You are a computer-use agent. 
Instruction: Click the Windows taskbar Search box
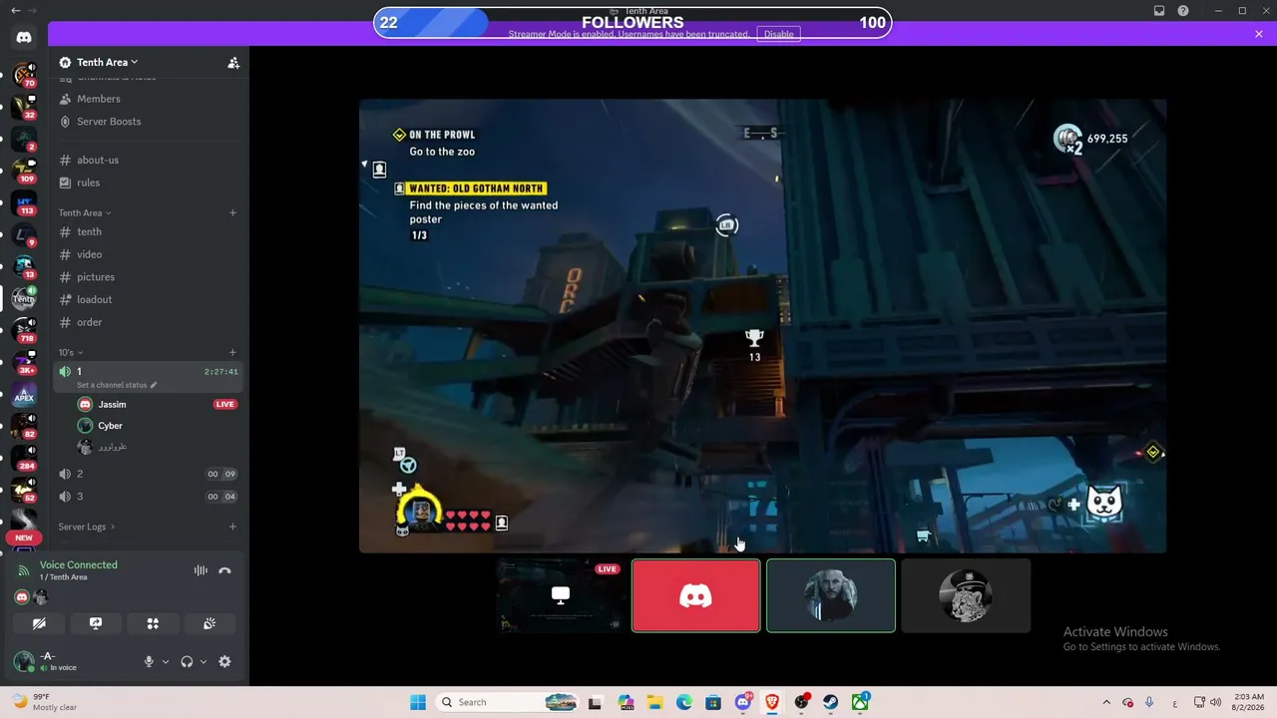[x=509, y=702]
